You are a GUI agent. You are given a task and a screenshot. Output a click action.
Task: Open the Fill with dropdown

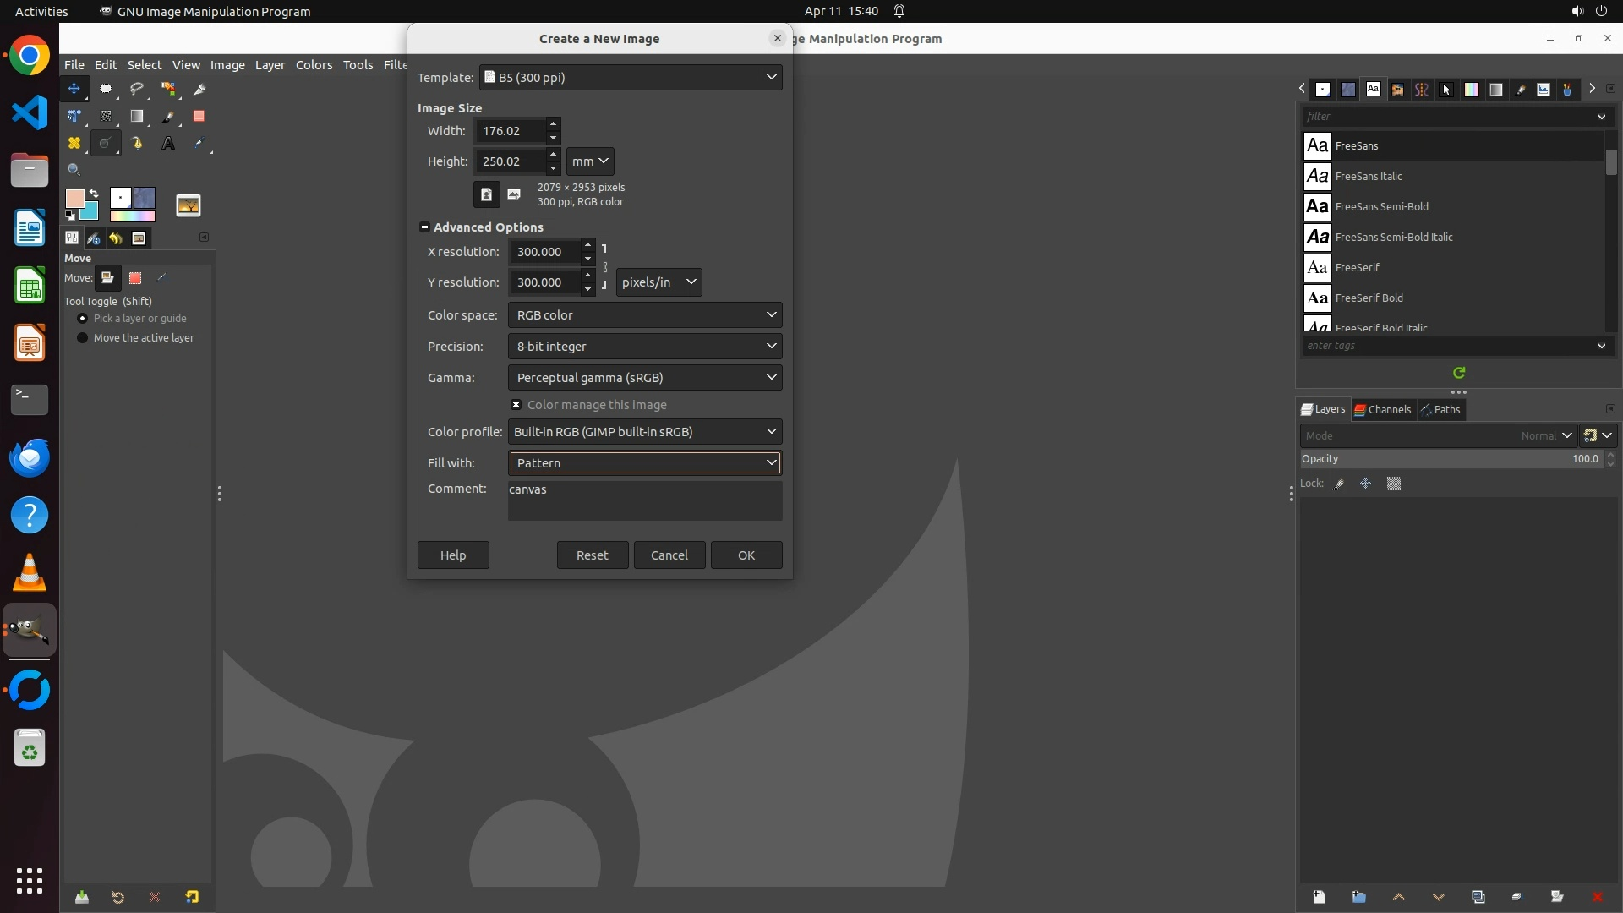[644, 463]
